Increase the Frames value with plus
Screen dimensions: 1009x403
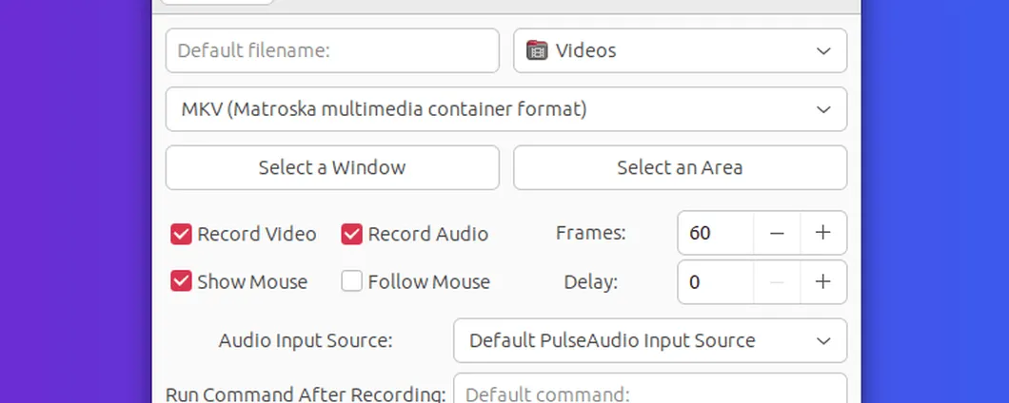823,233
